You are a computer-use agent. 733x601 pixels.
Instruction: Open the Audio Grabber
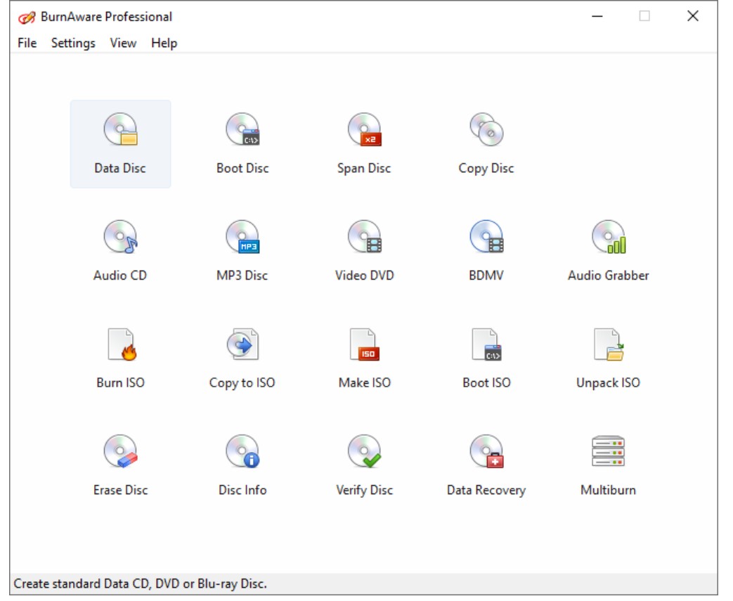point(607,246)
